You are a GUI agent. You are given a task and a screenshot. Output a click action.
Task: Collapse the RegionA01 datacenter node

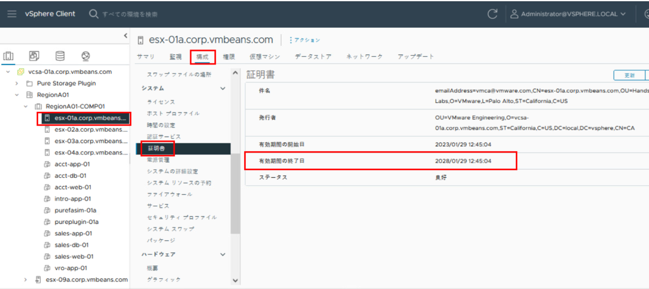[x=17, y=95]
